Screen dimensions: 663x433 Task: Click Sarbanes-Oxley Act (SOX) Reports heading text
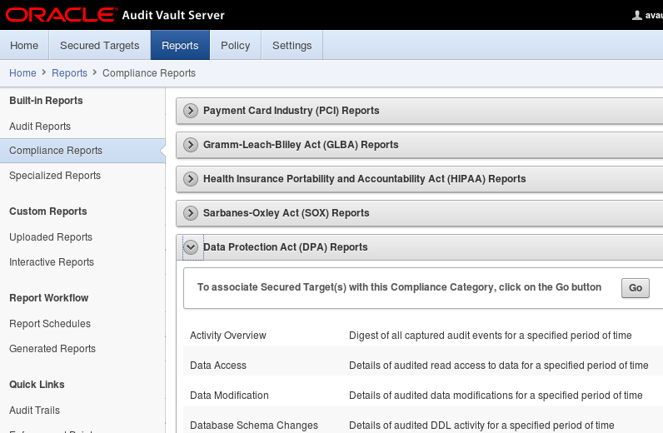click(287, 213)
